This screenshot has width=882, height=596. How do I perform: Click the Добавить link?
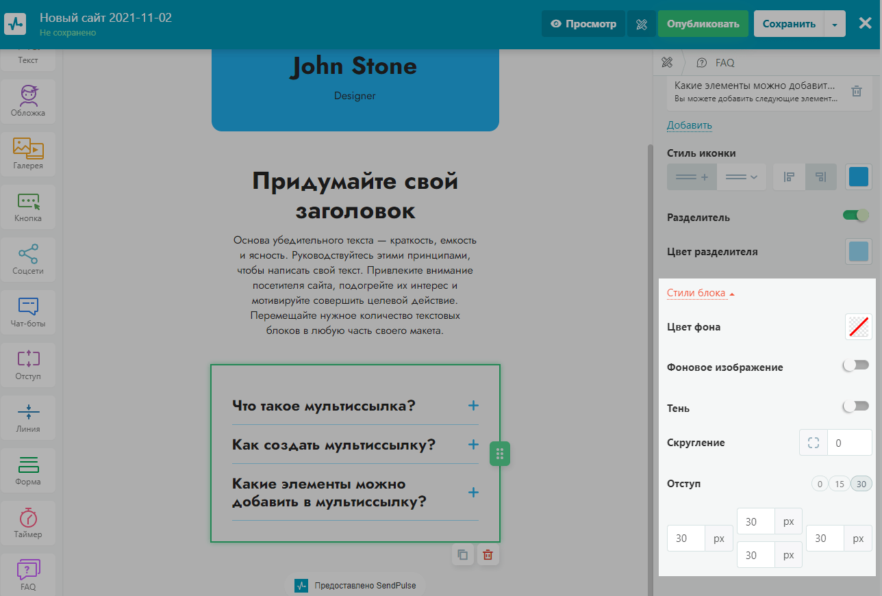click(x=689, y=125)
